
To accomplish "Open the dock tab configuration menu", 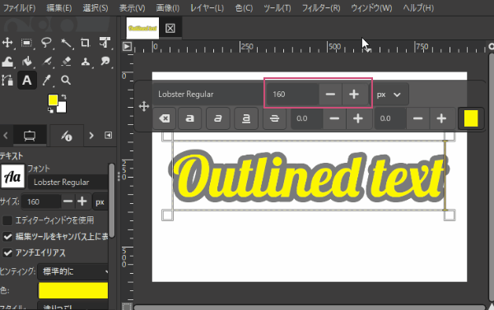I will click(108, 136).
